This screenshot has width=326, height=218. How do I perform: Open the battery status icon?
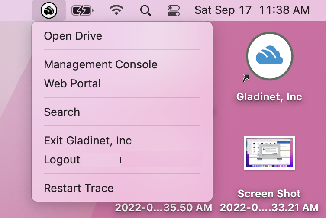pyautogui.click(x=82, y=10)
